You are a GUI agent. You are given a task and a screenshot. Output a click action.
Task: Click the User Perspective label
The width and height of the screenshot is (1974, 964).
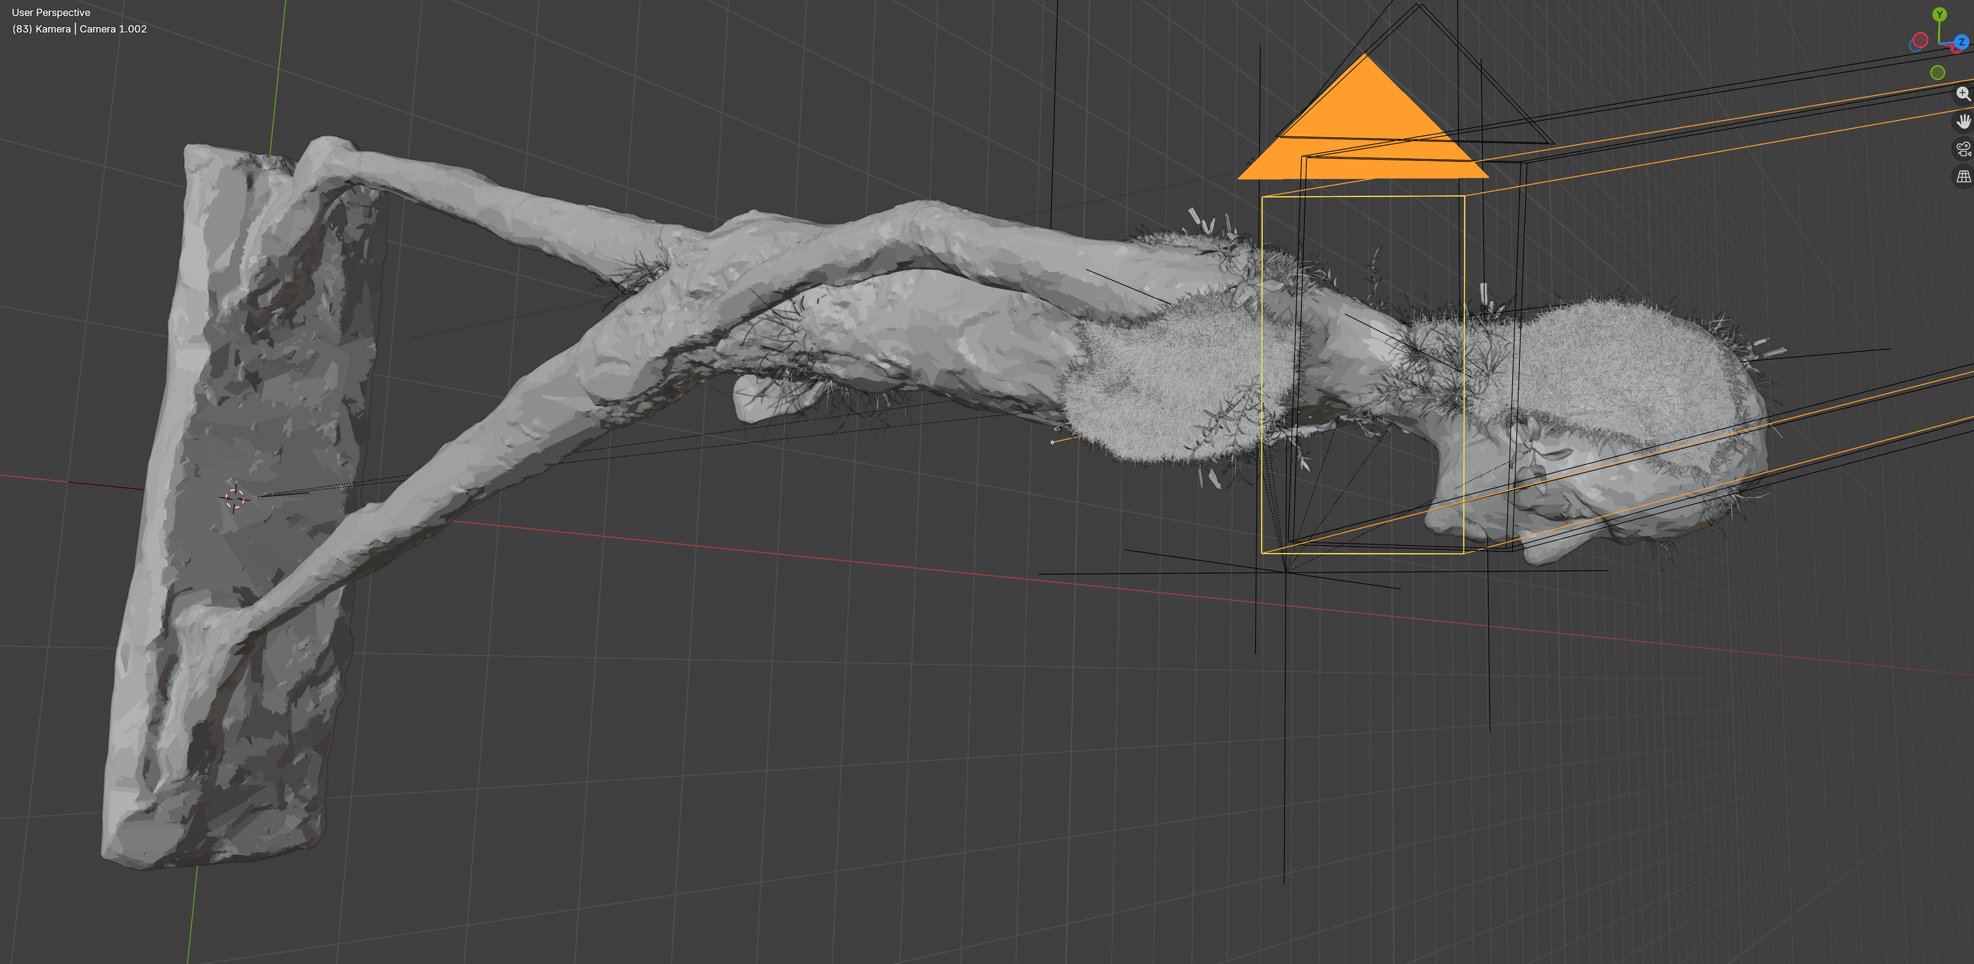(x=50, y=12)
